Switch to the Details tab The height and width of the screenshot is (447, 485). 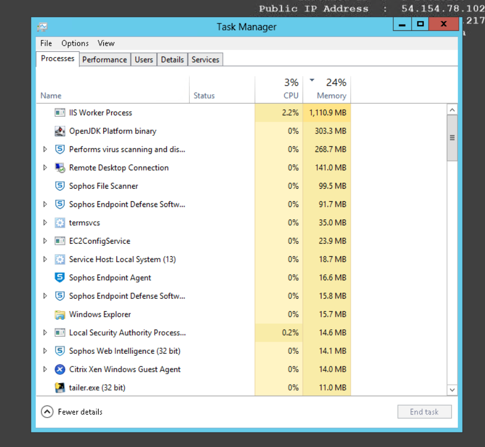point(173,60)
